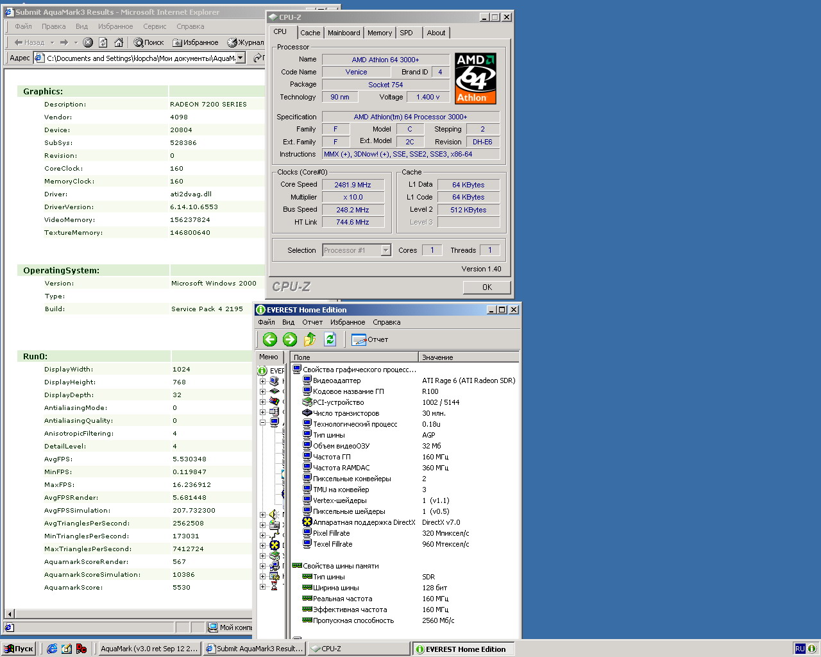821x657 pixels.
Task: Switch to AquaMark taskbar button
Action: [x=149, y=649]
